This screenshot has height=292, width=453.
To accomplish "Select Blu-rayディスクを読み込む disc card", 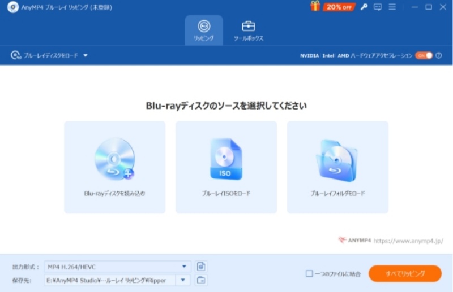I will click(x=115, y=167).
